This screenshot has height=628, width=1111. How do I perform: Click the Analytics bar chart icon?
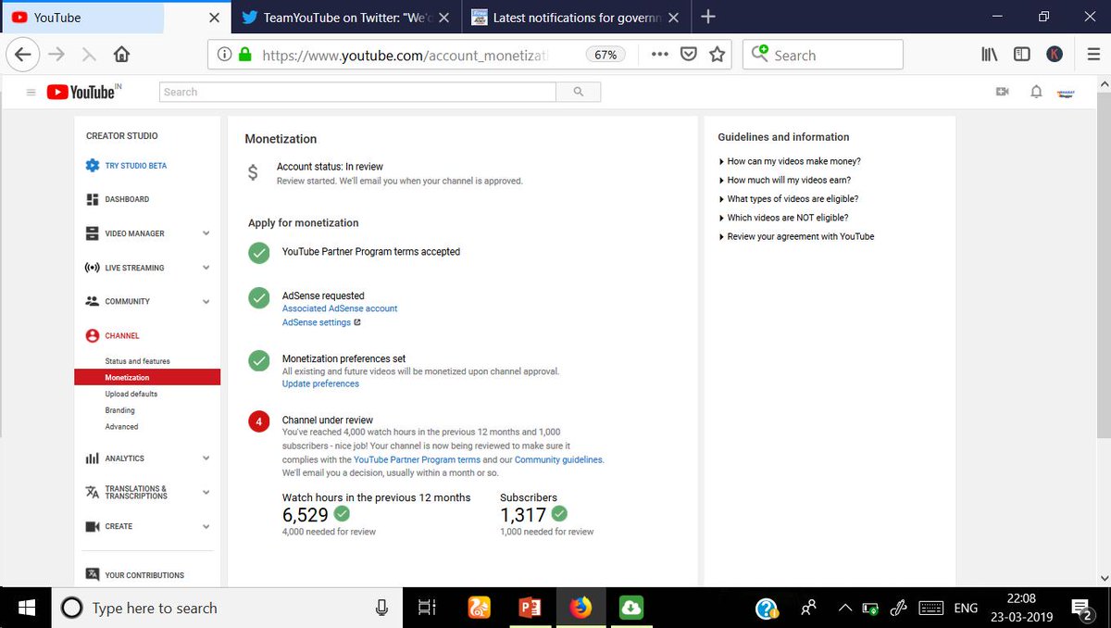(92, 458)
